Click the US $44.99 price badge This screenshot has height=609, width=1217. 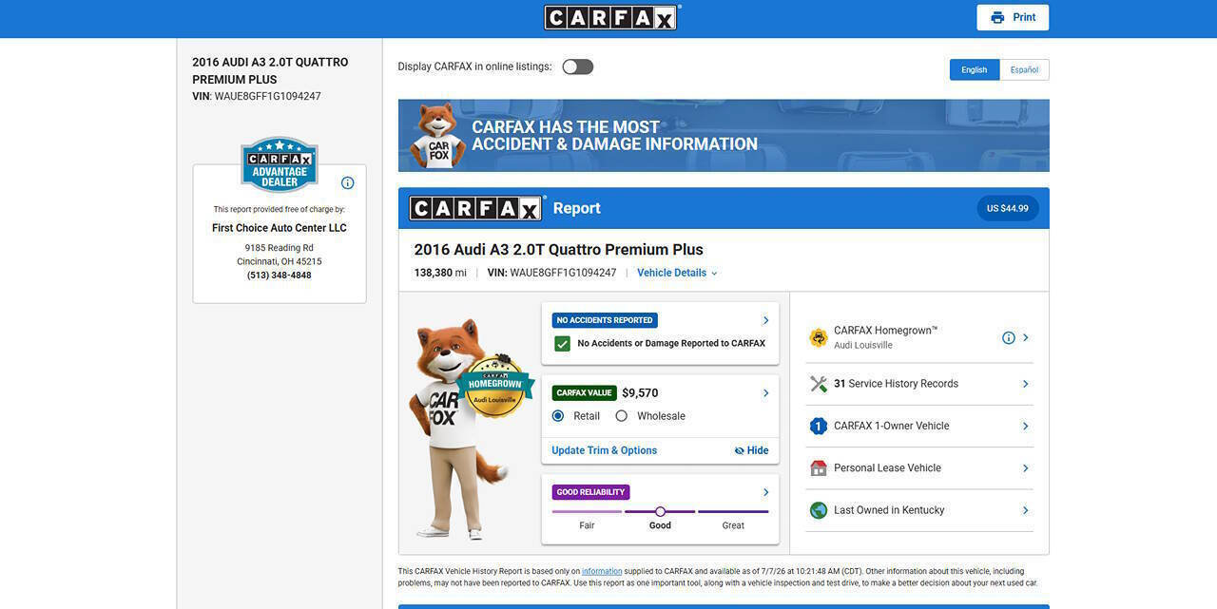[1008, 208]
